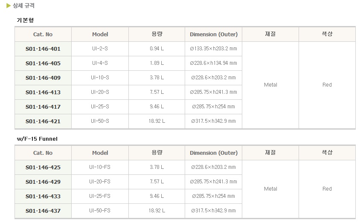Choose catalog number S01-146-413
This screenshot has width=363, height=223.
pos(43,92)
